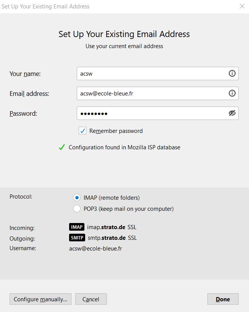Focus the Email address input field
This screenshot has height=312, width=249.
click(x=158, y=94)
